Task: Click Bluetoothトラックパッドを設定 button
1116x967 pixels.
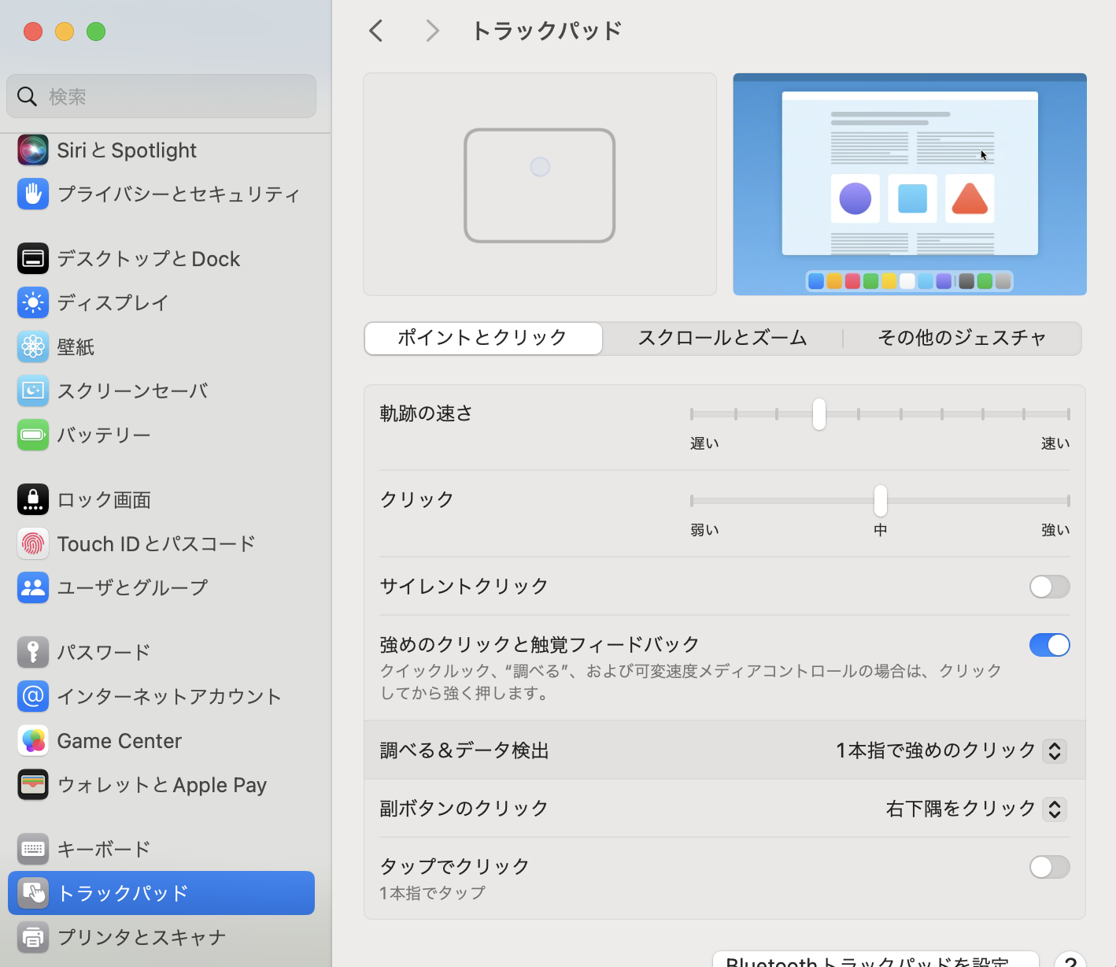Action: click(874, 959)
